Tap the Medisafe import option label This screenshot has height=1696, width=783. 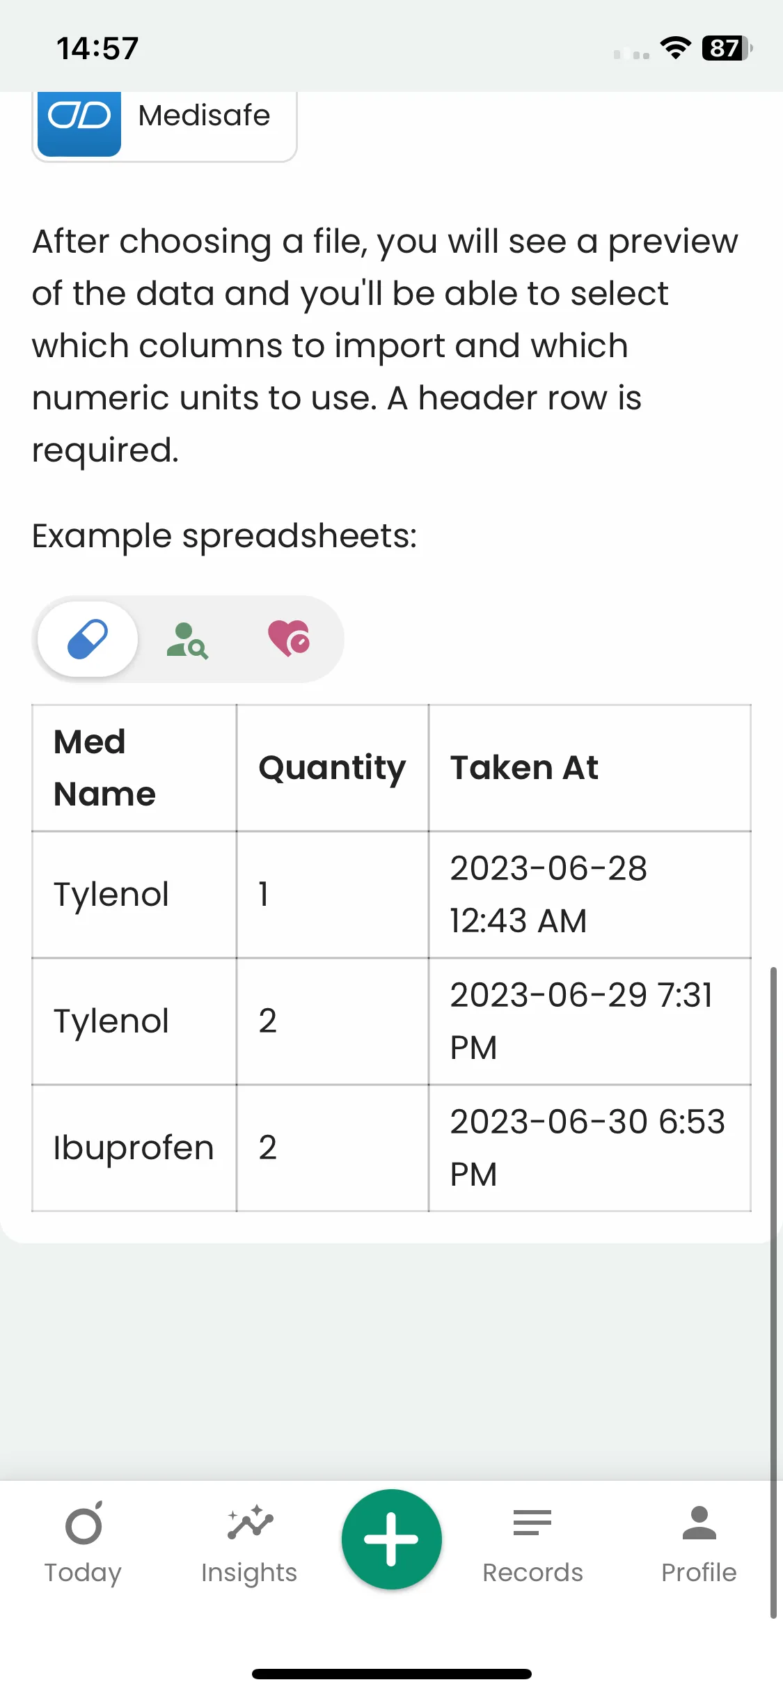point(204,116)
